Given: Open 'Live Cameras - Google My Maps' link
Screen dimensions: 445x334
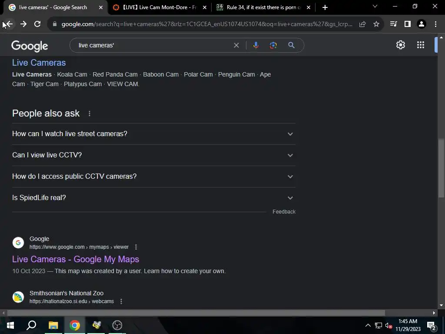Looking at the screenshot, I should tap(76, 259).
